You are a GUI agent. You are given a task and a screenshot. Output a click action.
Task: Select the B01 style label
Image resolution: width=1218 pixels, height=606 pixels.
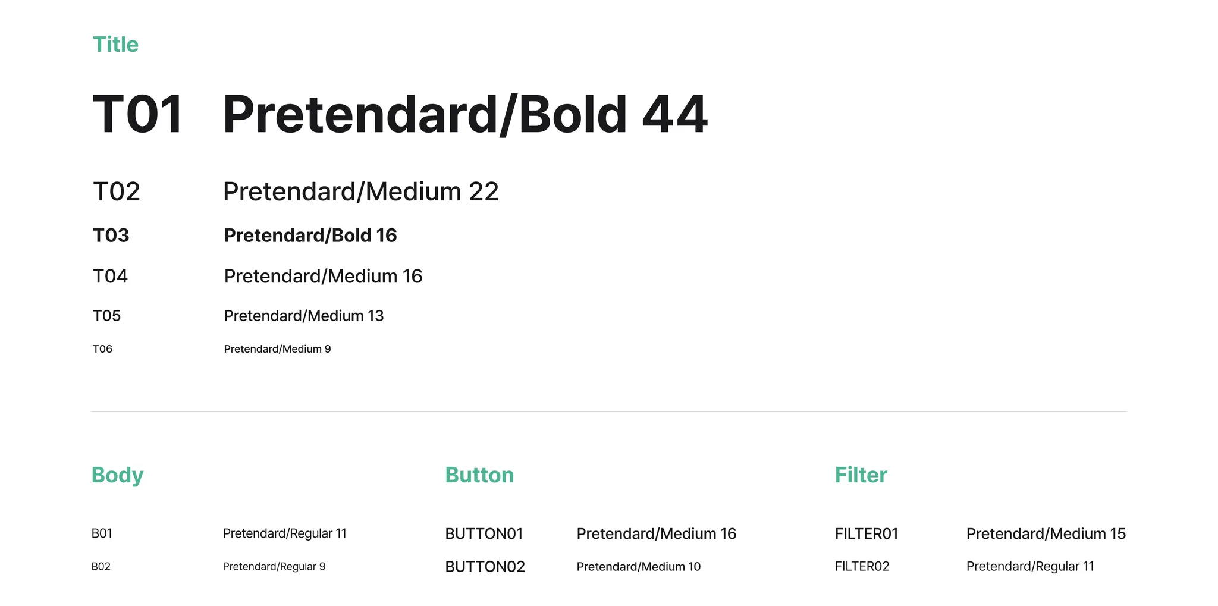pos(102,533)
